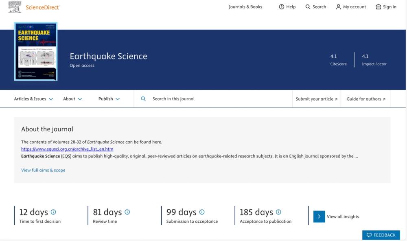Click the info icon next to 12 days
Screen dimensions: 407x241
tap(53, 212)
